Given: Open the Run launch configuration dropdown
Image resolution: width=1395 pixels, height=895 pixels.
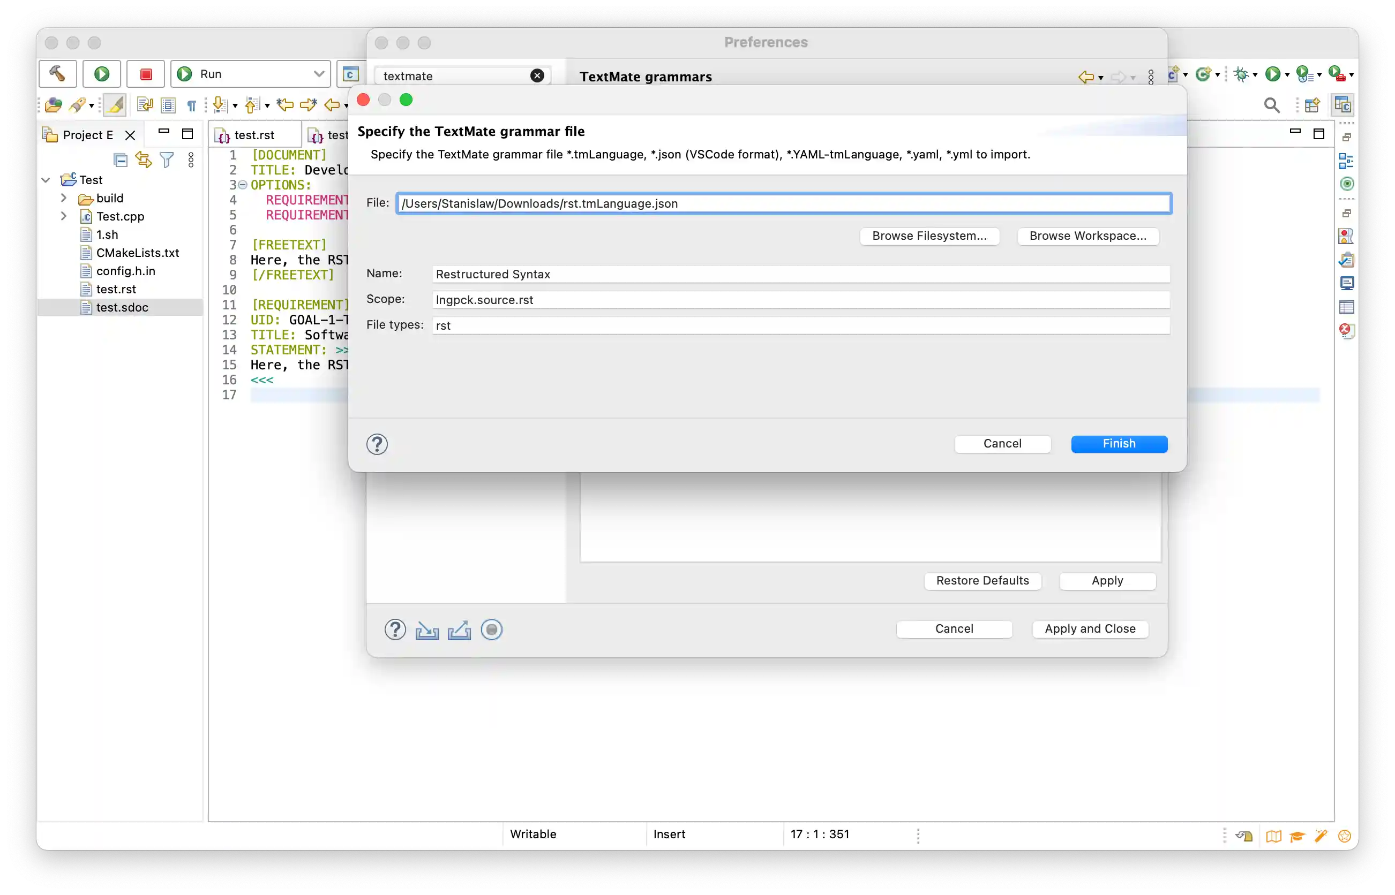Looking at the screenshot, I should pos(318,74).
